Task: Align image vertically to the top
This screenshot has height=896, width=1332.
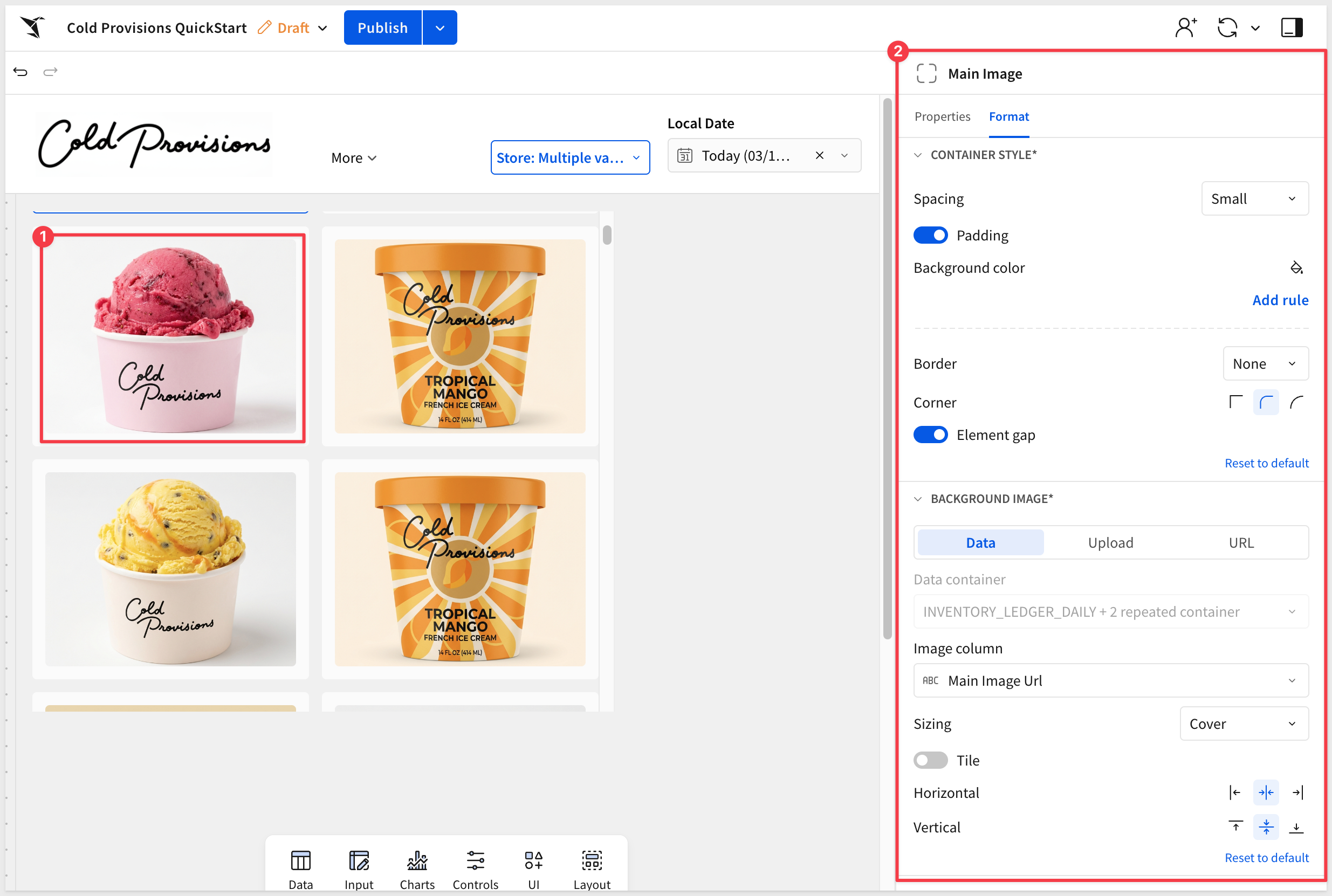Action: (1235, 826)
